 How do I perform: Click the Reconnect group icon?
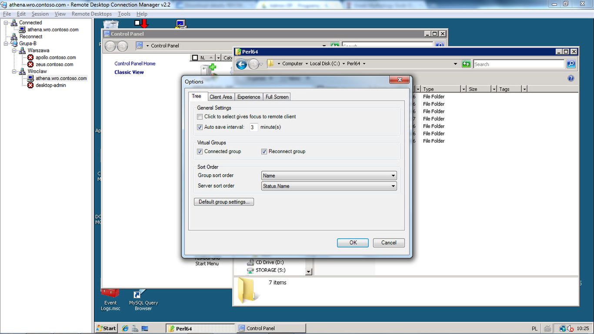(14, 37)
